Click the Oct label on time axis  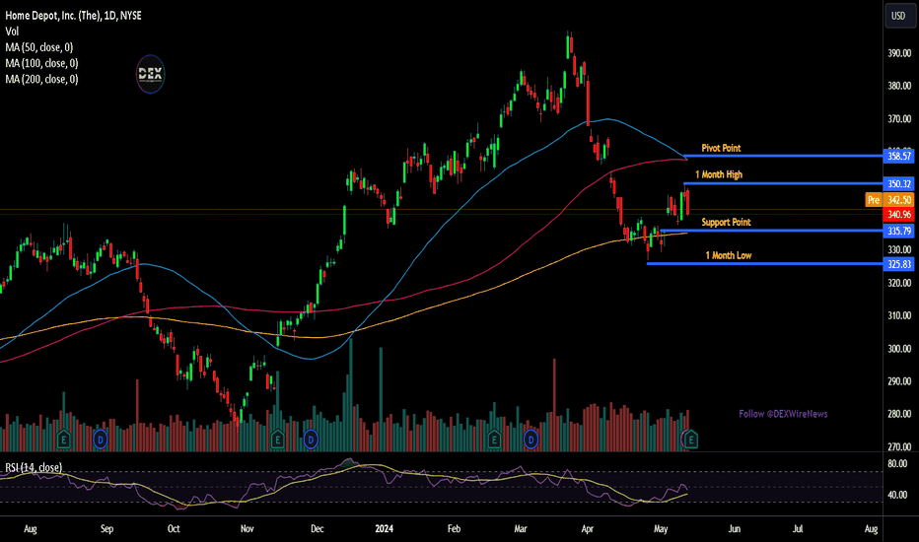(174, 528)
